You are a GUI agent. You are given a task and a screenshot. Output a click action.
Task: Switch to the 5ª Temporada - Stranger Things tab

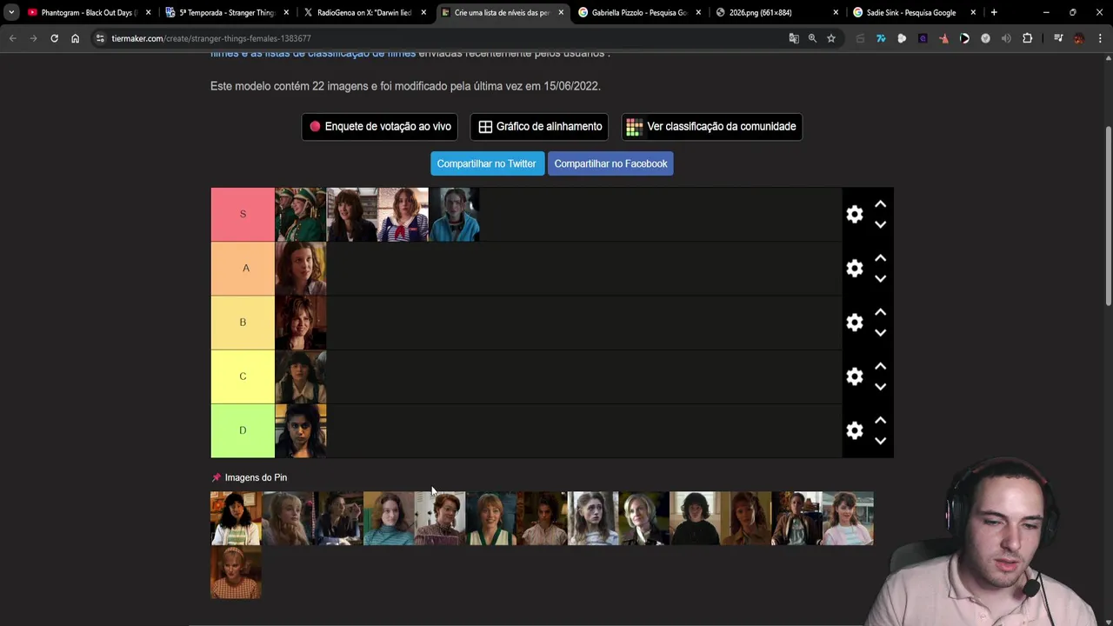point(226,12)
